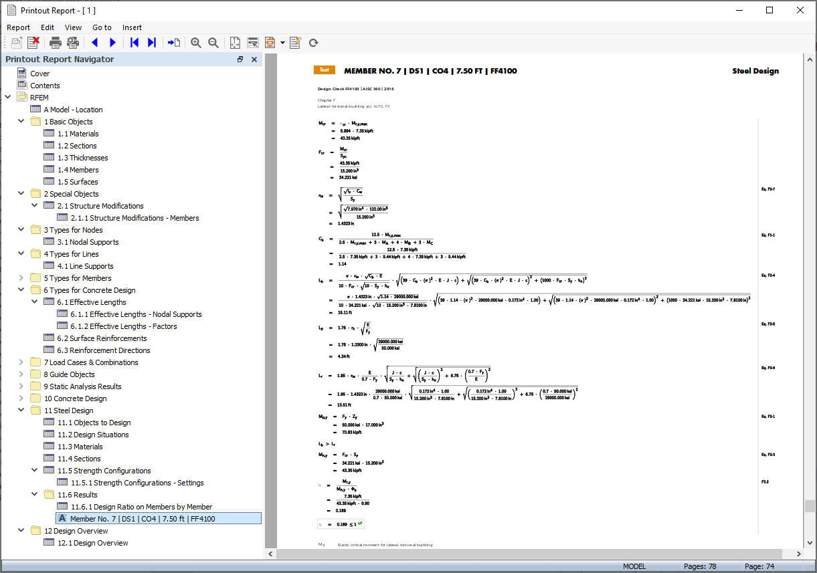817x573 pixels.
Task: Refresh the printout report
Action: click(313, 42)
